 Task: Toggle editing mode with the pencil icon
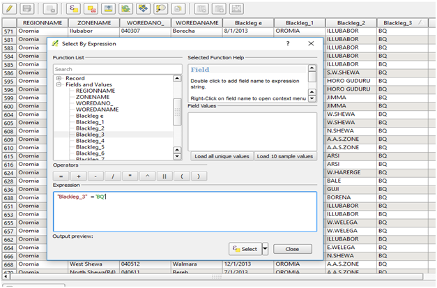(9, 8)
